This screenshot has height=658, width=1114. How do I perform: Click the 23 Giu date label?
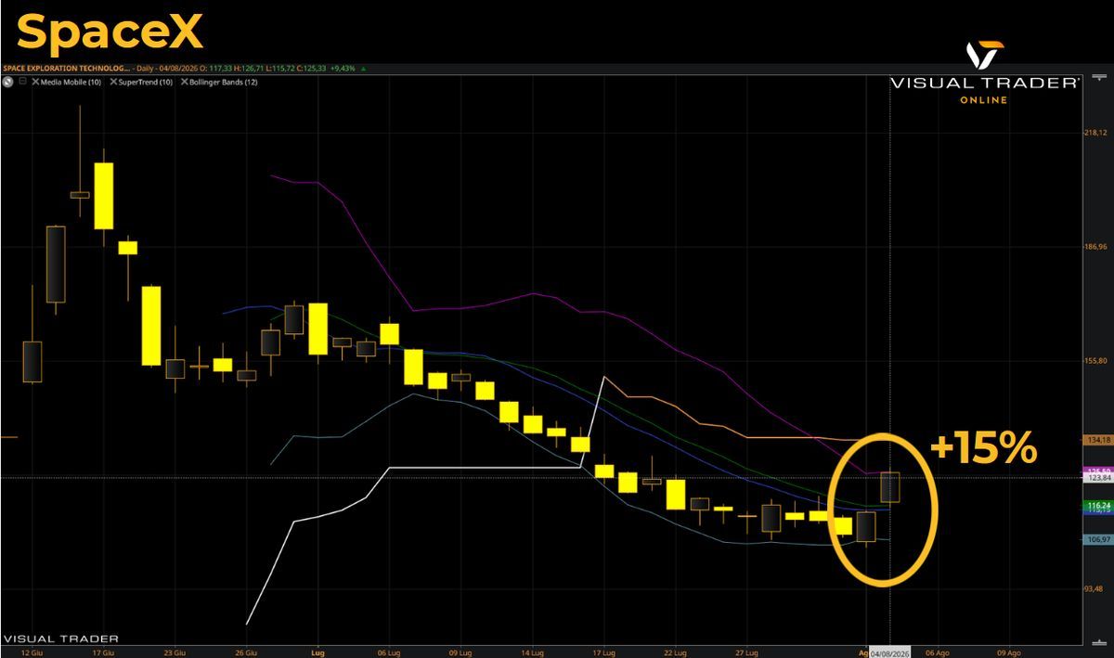click(x=175, y=652)
